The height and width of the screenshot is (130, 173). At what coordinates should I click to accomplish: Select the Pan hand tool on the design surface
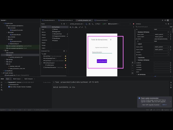132,63
